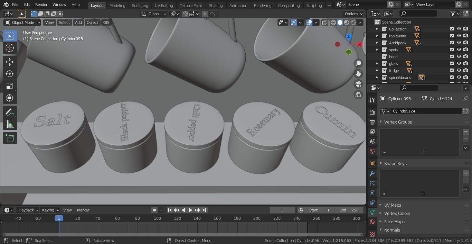Select the Measure tool

[10, 124]
